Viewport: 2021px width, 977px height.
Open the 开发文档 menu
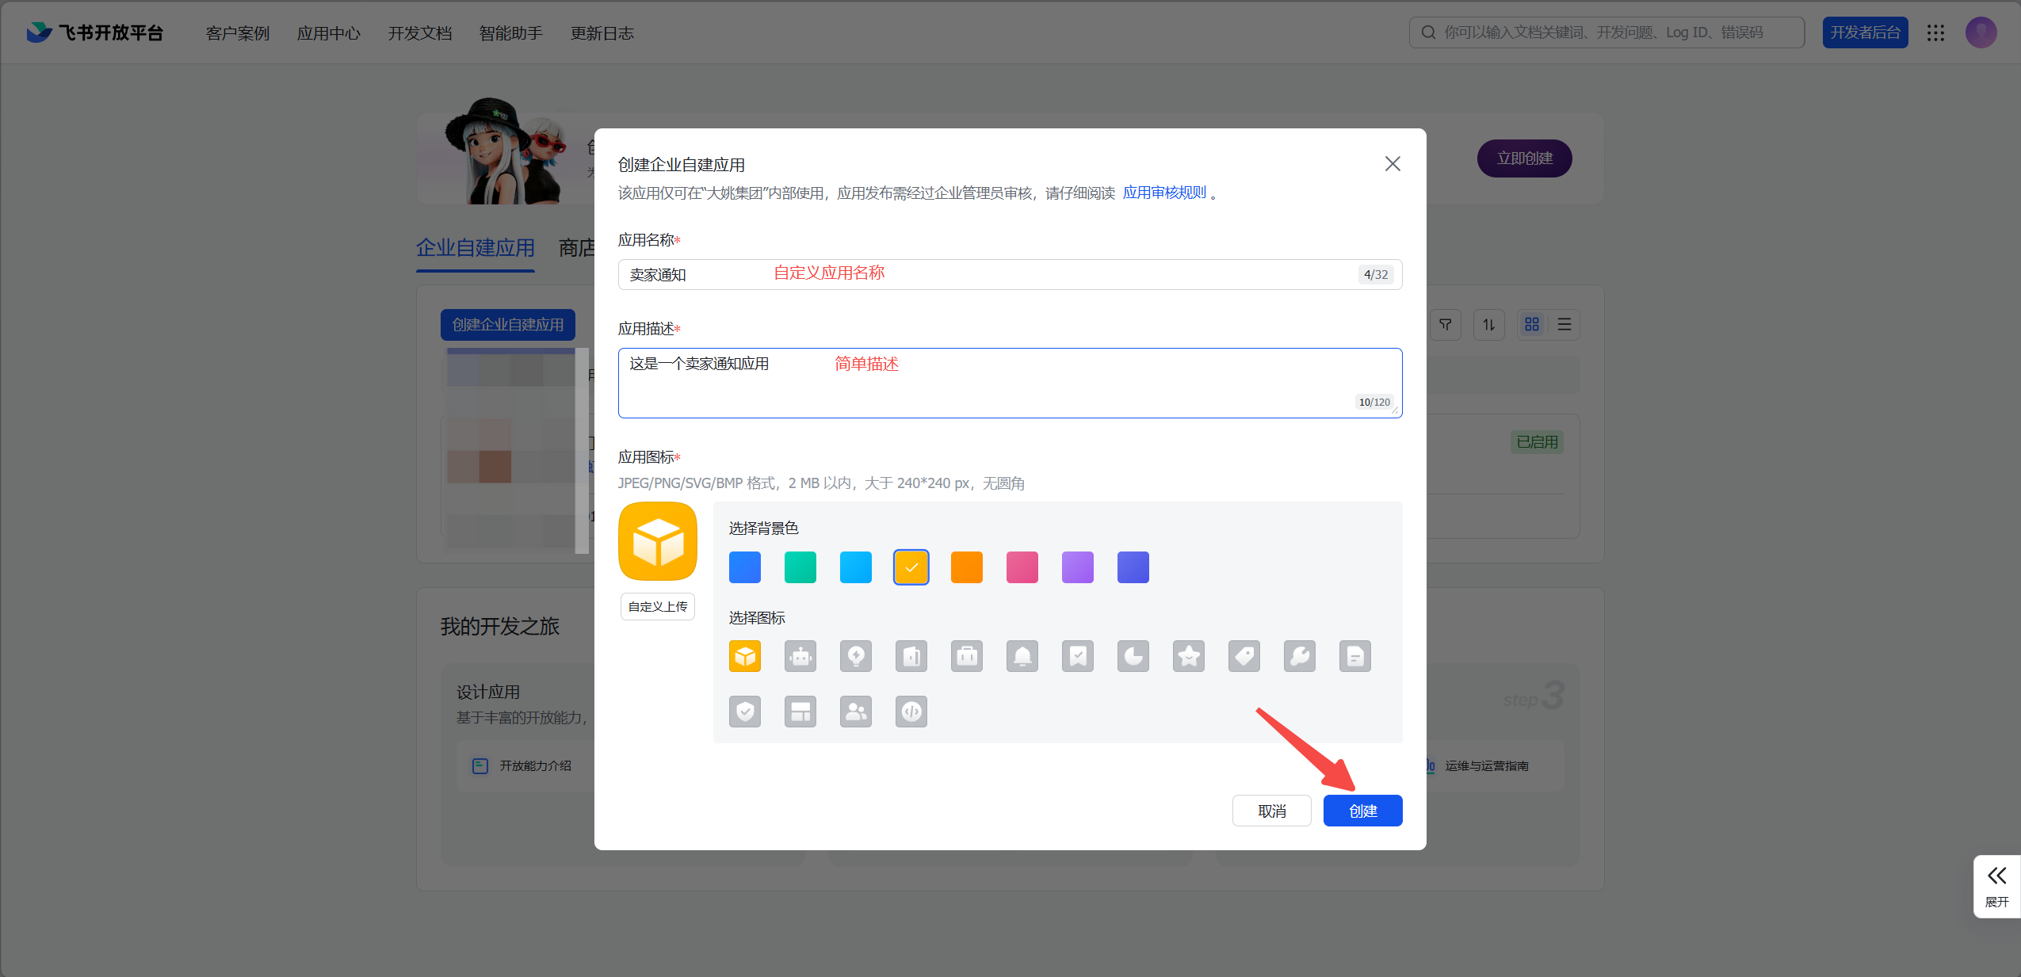coord(420,33)
